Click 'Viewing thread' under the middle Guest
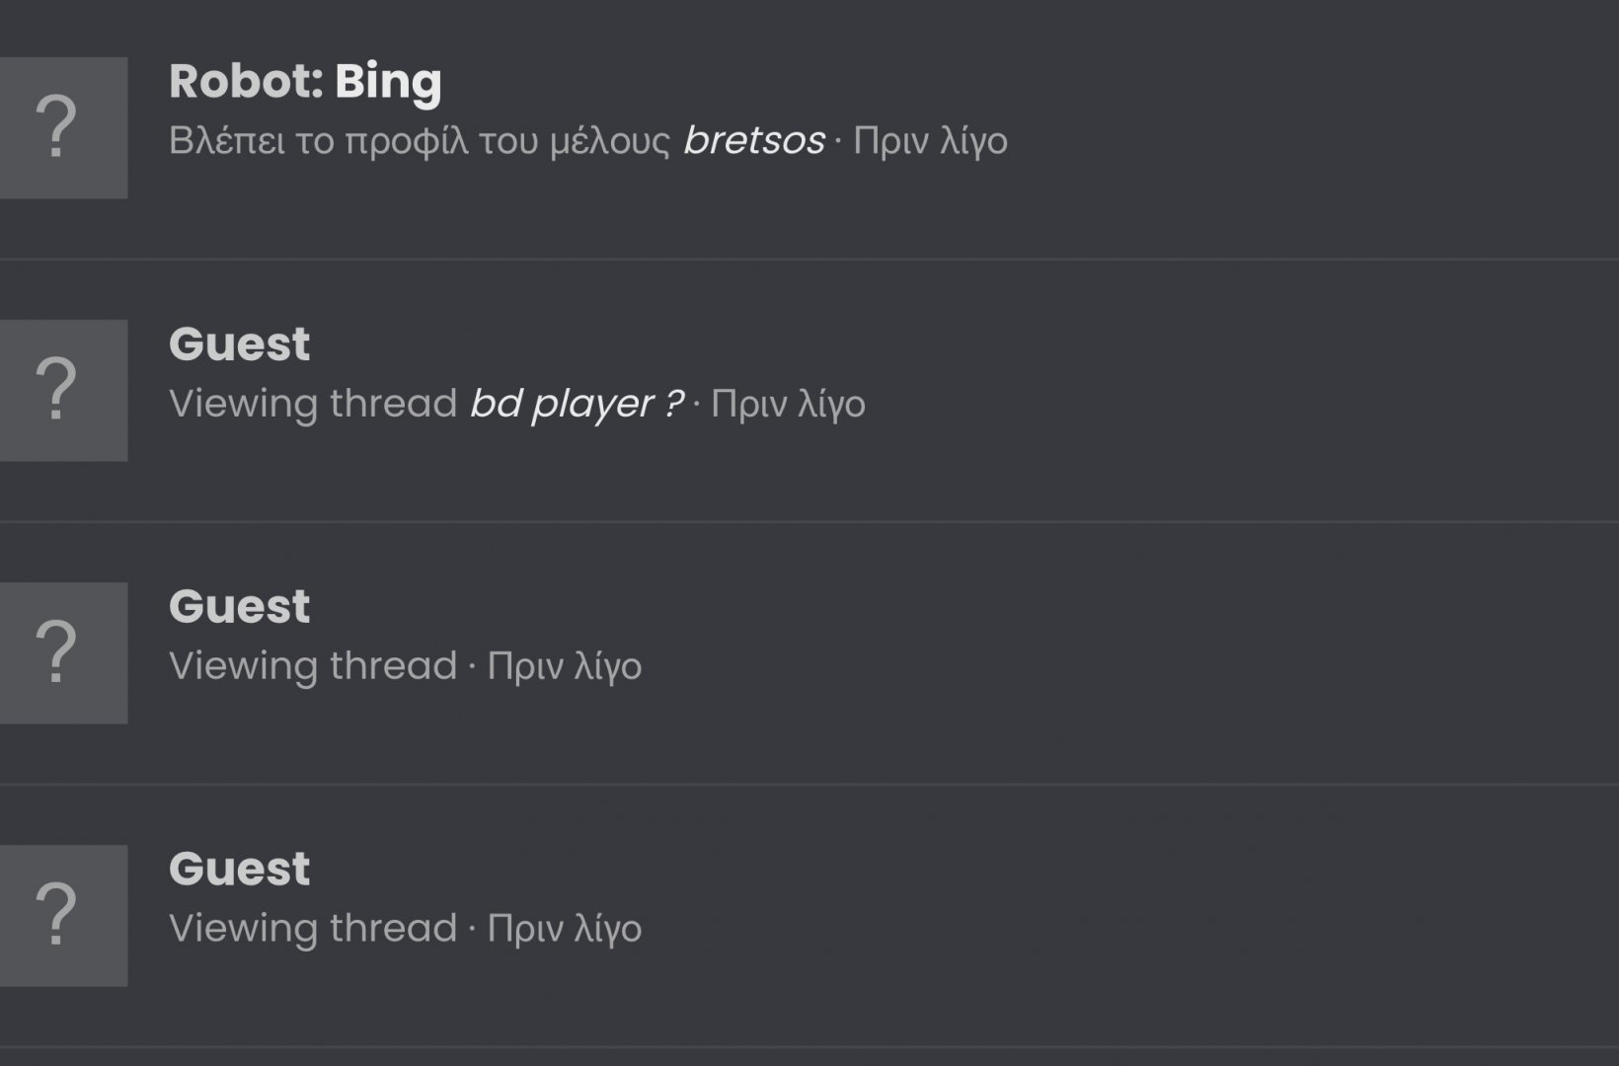 point(313,666)
